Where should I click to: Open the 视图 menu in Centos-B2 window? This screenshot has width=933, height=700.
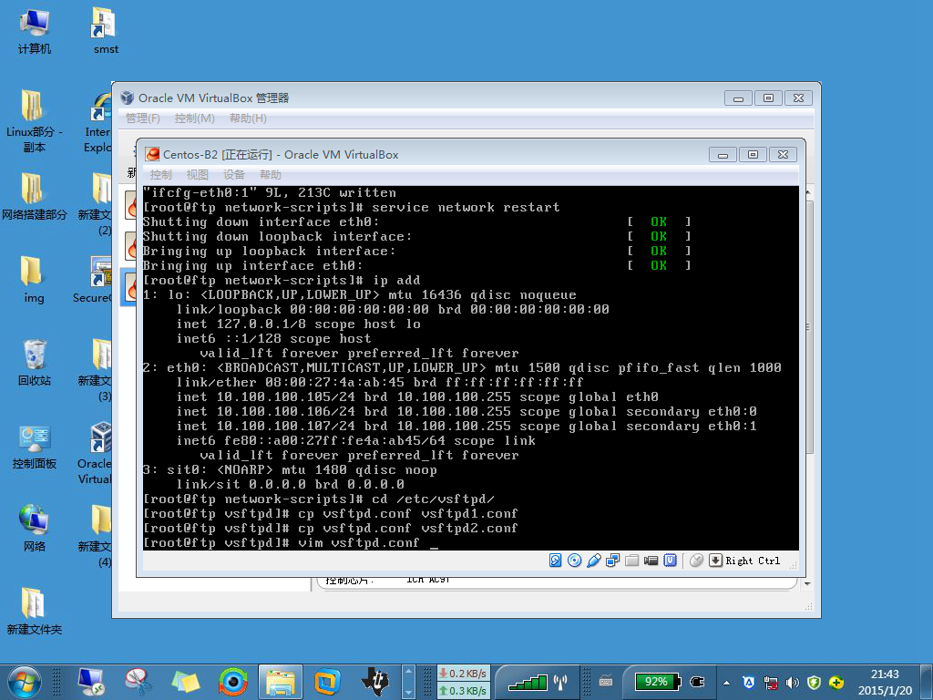coord(198,174)
